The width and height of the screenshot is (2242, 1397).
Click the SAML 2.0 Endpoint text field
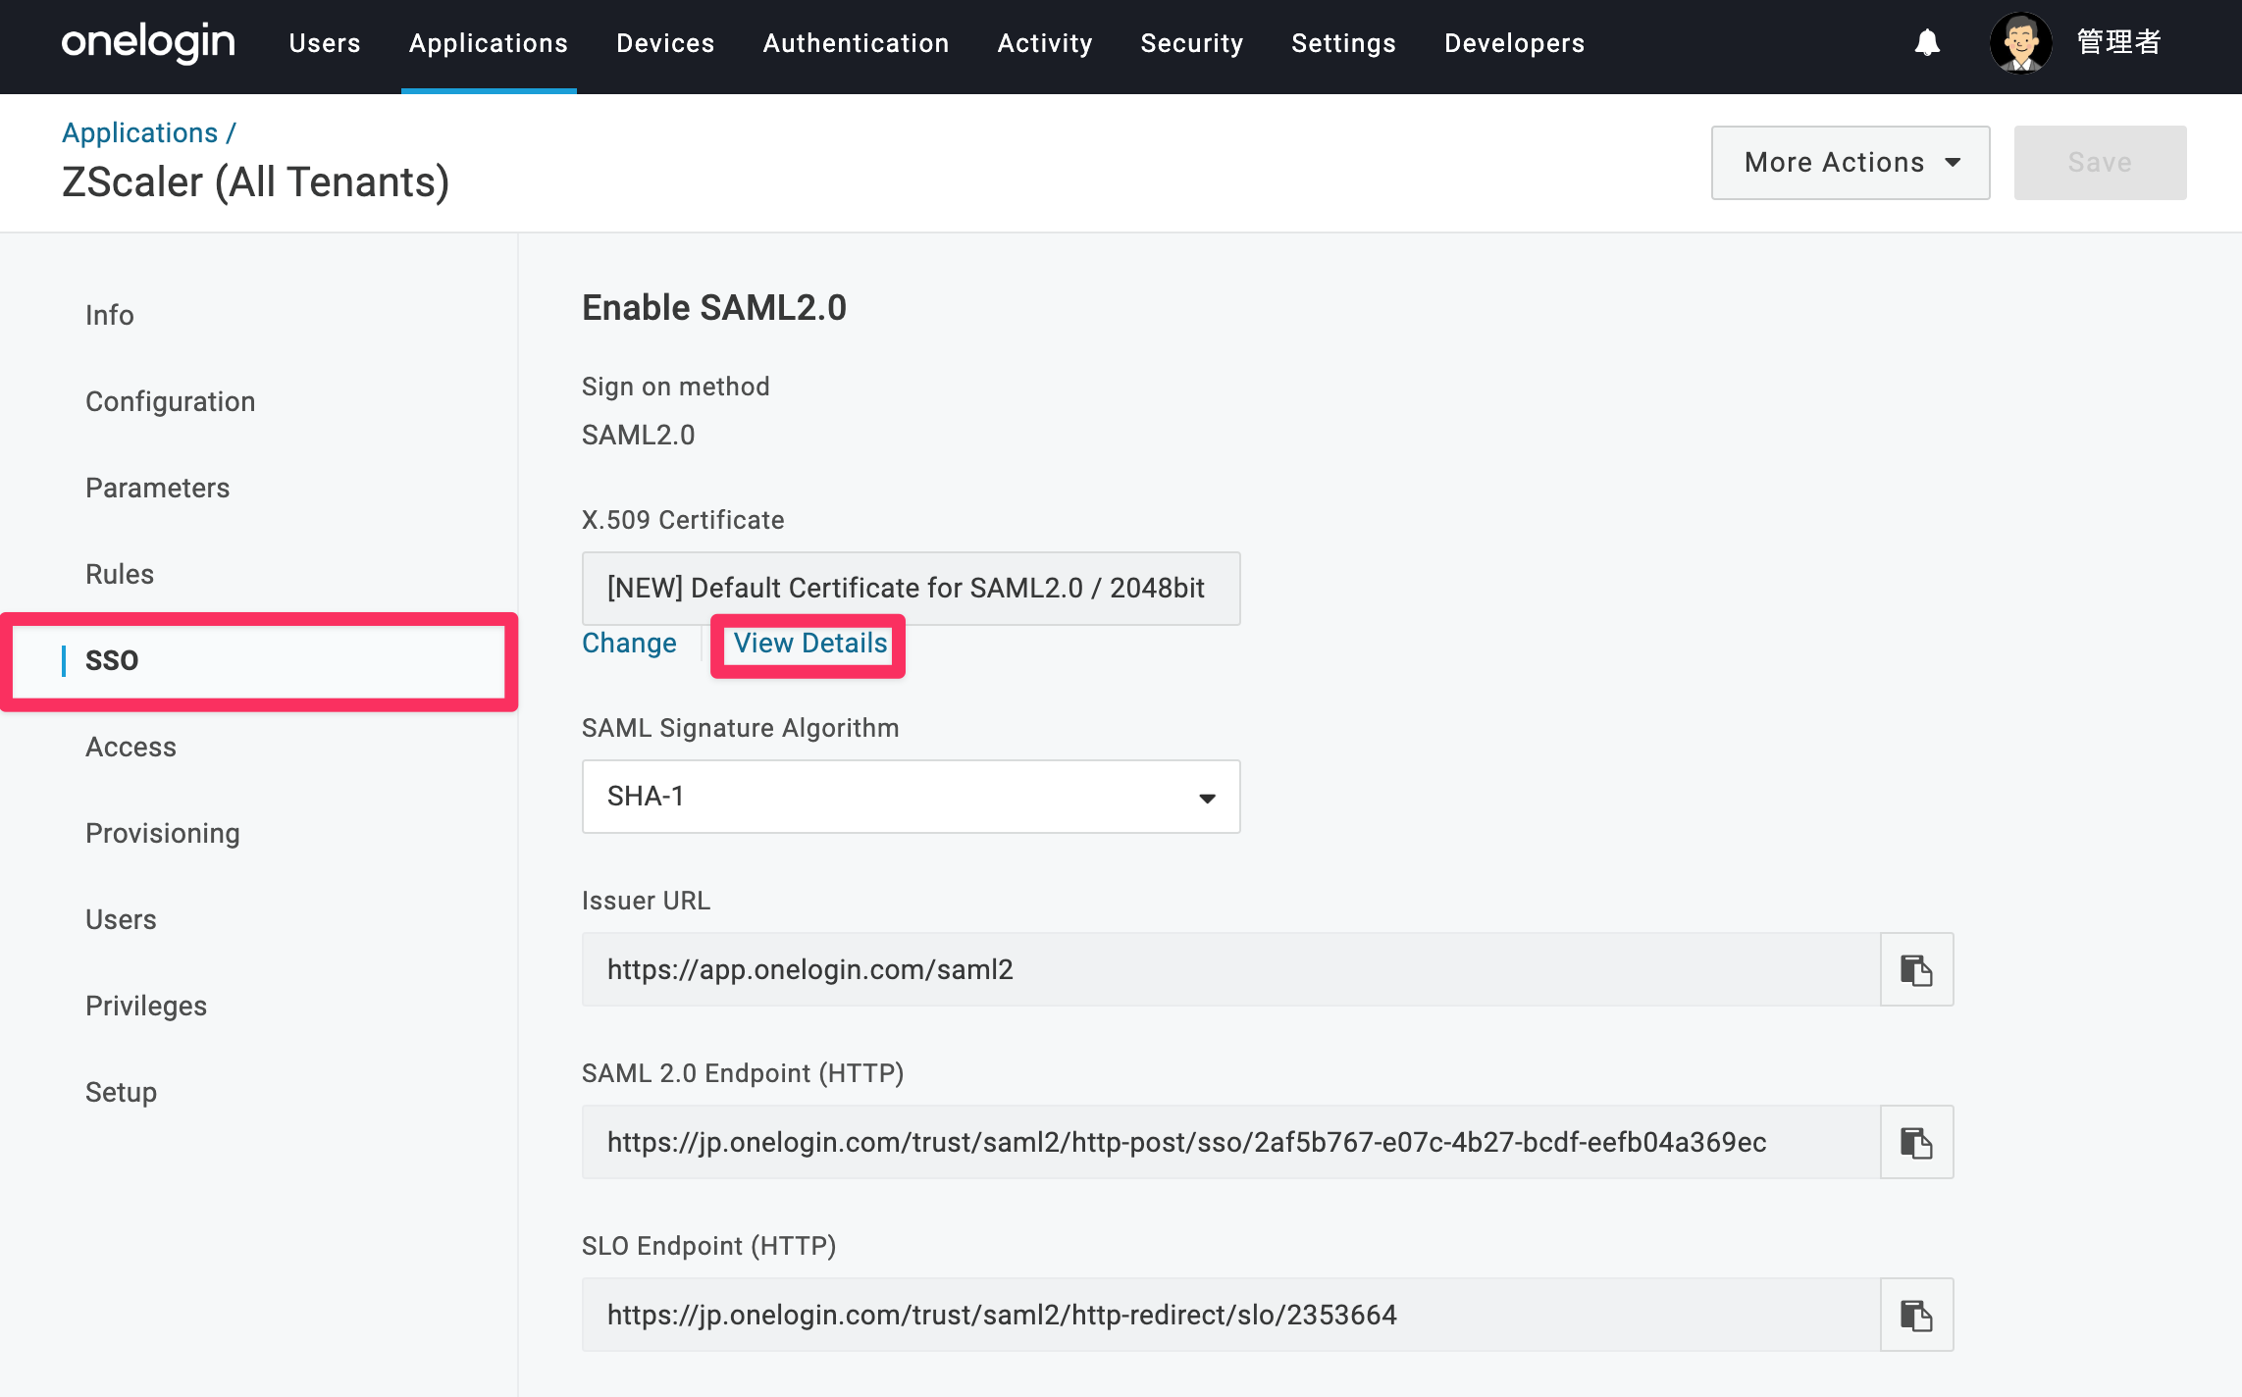pos(1231,1142)
